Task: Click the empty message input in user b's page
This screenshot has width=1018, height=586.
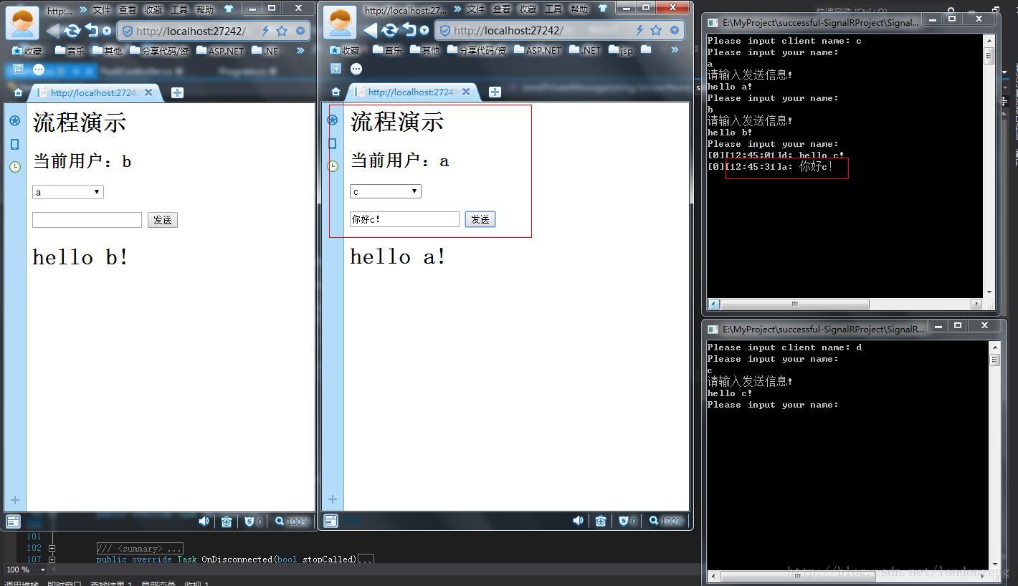Action: coord(87,220)
